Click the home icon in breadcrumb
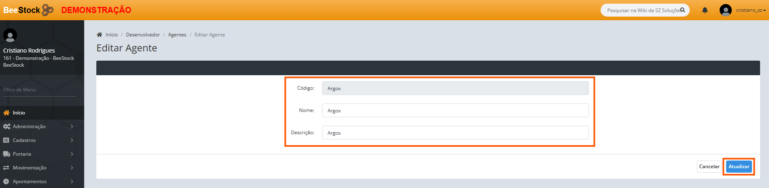Image resolution: width=769 pixels, height=188 pixels. 100,35
